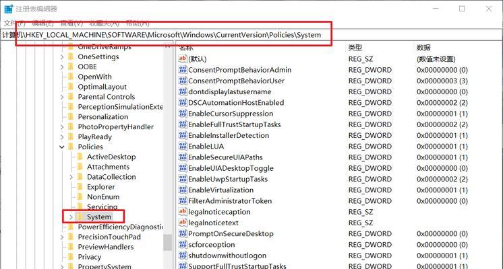The image size is (503, 269).
Task: Click the OpenWith folder icon
Action: point(71,77)
